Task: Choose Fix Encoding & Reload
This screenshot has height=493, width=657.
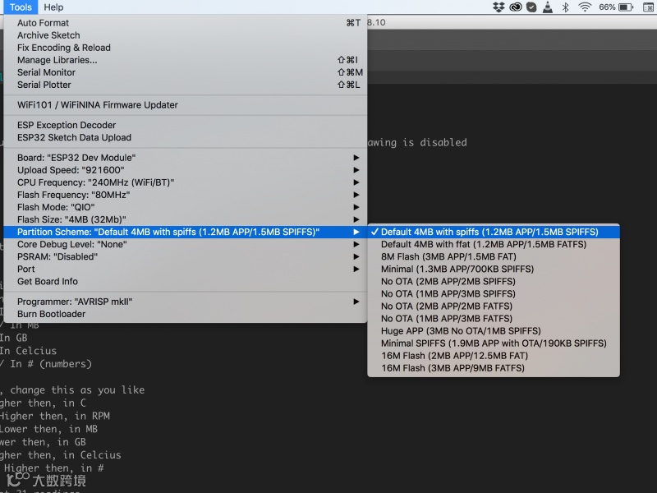Action: click(x=186, y=48)
